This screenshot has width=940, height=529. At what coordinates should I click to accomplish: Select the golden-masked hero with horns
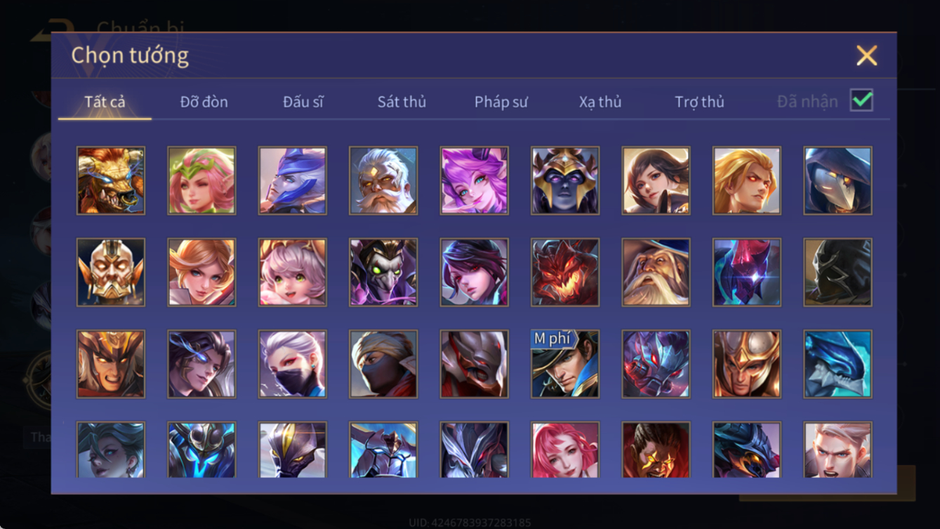111,273
